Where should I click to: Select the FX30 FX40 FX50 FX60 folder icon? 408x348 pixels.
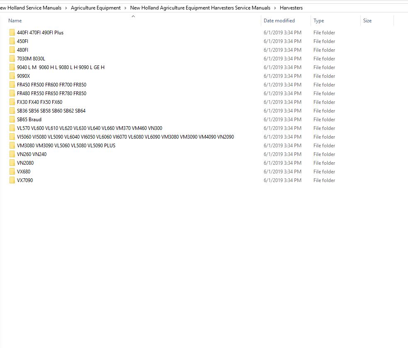point(12,102)
